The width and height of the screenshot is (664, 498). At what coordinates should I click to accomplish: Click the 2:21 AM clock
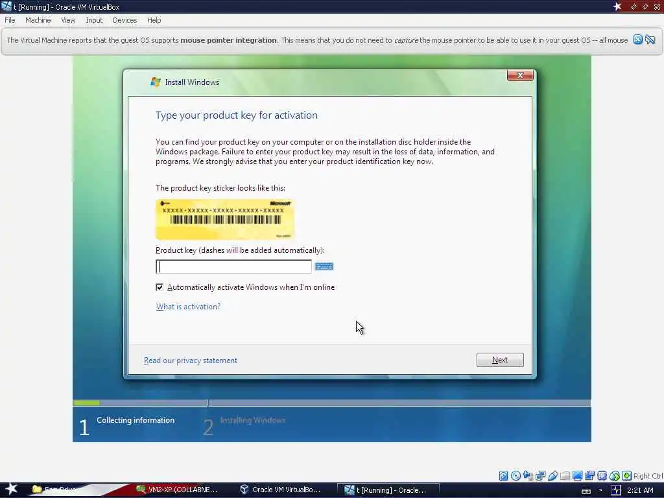tap(640, 490)
